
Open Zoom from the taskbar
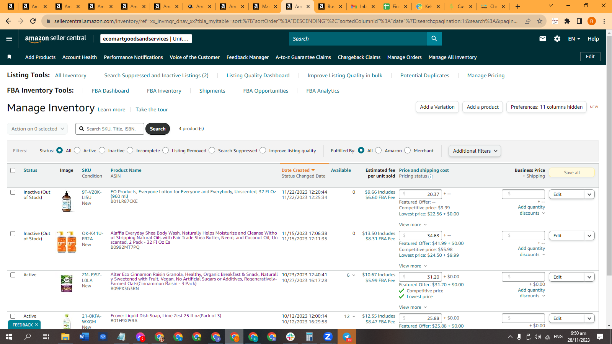[328, 337]
